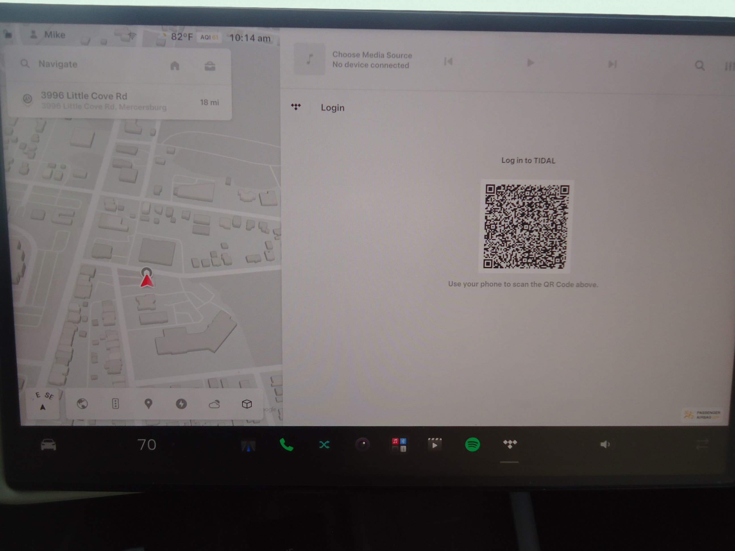Navigate to Work using briefcase icon
735x551 pixels.
point(210,66)
